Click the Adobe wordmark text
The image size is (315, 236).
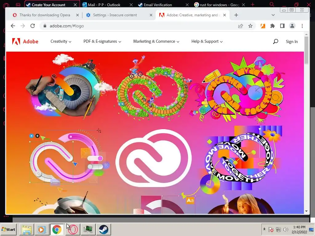tap(30, 41)
